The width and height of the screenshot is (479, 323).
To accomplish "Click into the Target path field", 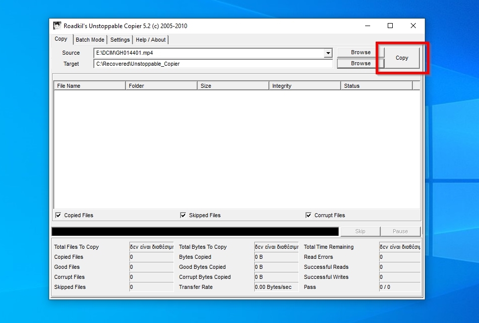I will point(213,64).
